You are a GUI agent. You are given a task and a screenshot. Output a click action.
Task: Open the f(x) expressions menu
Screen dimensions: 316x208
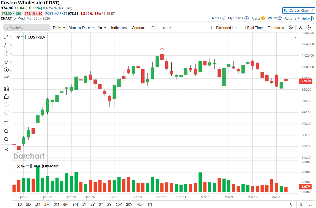click(154, 28)
